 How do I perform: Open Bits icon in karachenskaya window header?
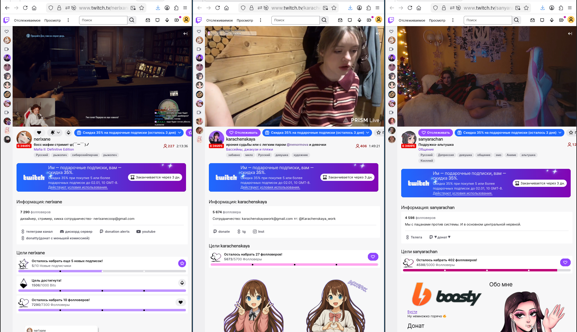[x=359, y=20]
